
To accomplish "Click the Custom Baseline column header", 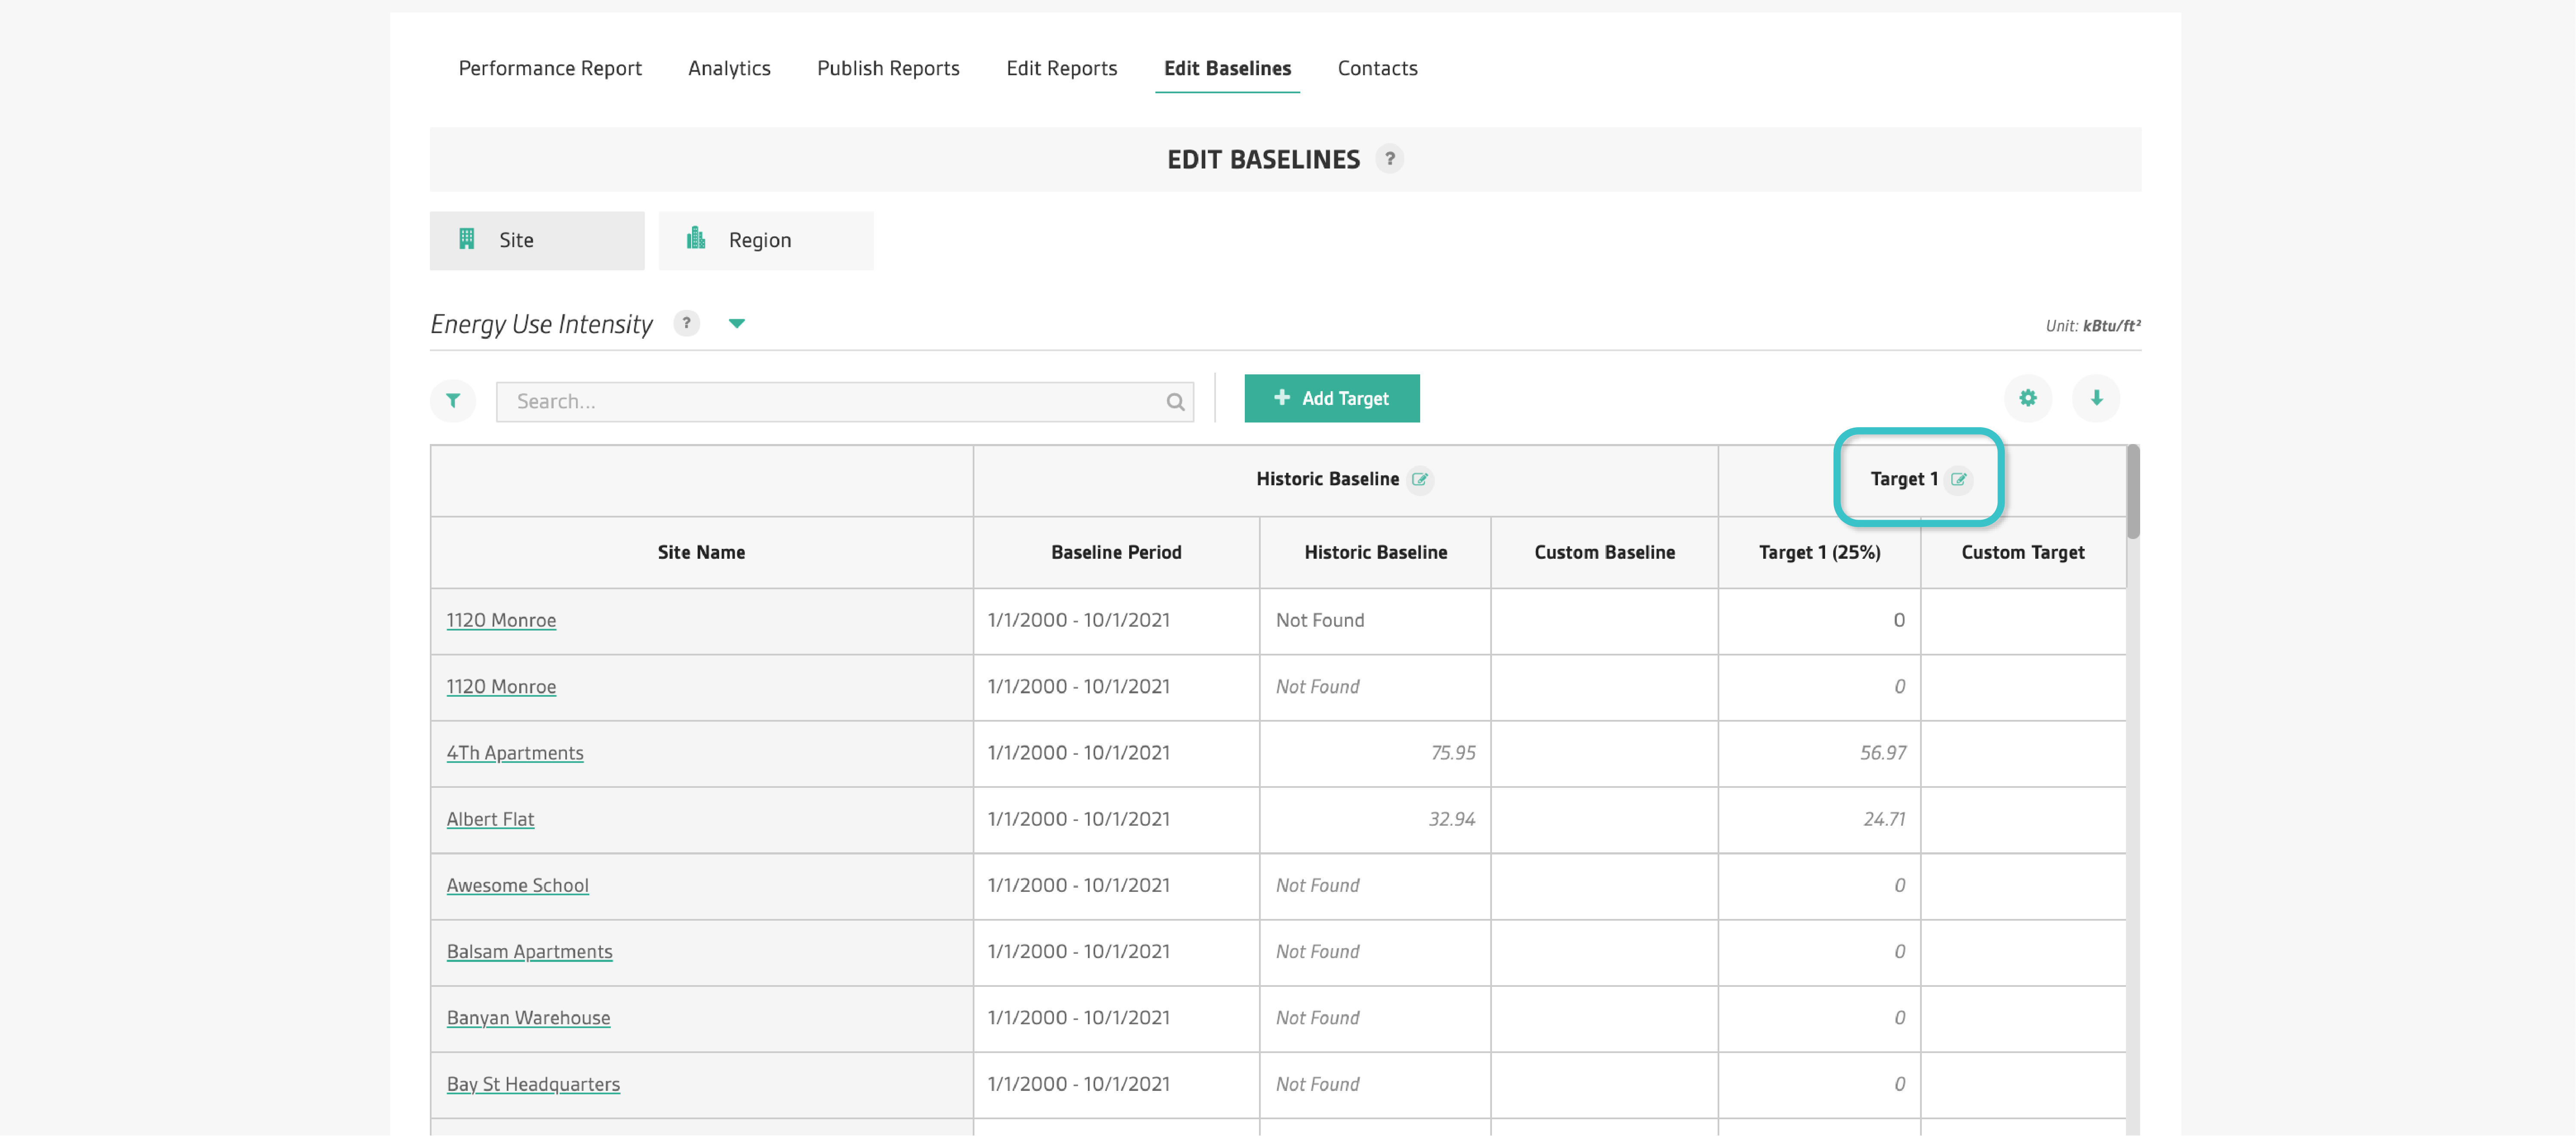I will pyautogui.click(x=1604, y=552).
